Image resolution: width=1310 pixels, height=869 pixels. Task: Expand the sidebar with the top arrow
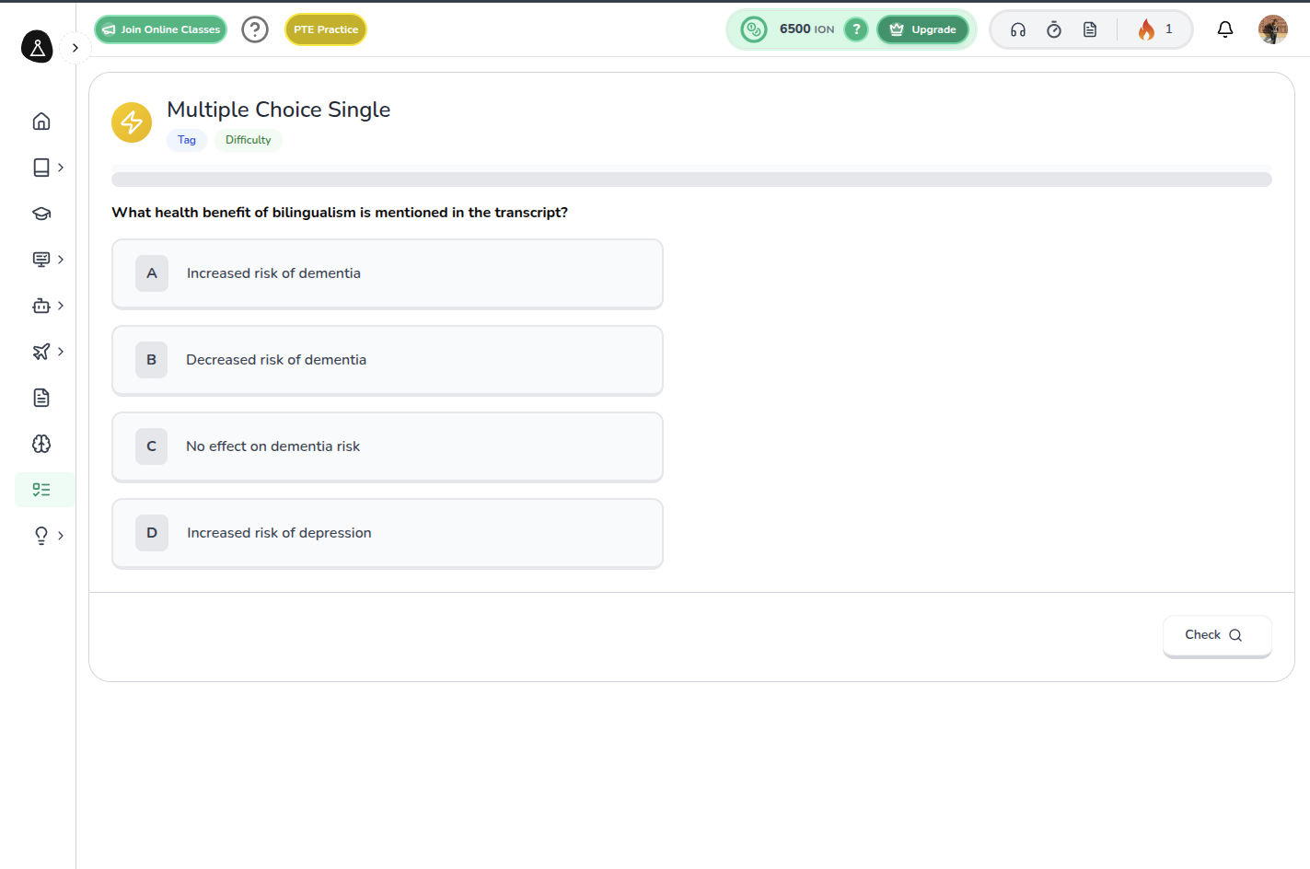75,48
